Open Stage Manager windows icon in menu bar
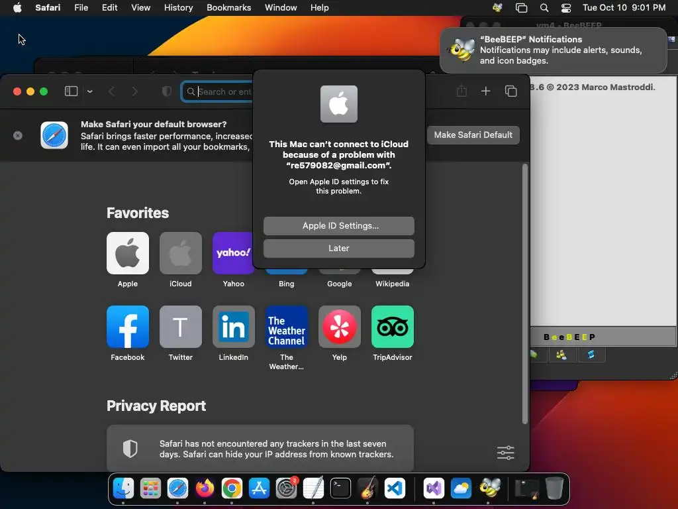 point(522,7)
